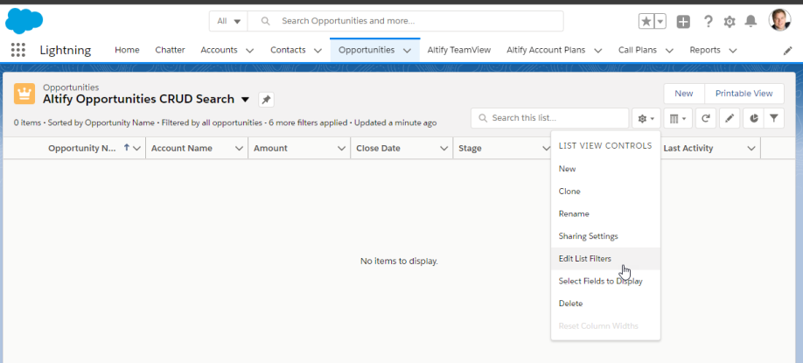
Task: Open the Contacts tab
Action: pyautogui.click(x=288, y=50)
